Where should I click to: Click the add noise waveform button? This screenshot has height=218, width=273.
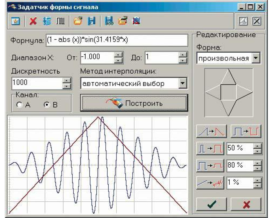(210, 183)
